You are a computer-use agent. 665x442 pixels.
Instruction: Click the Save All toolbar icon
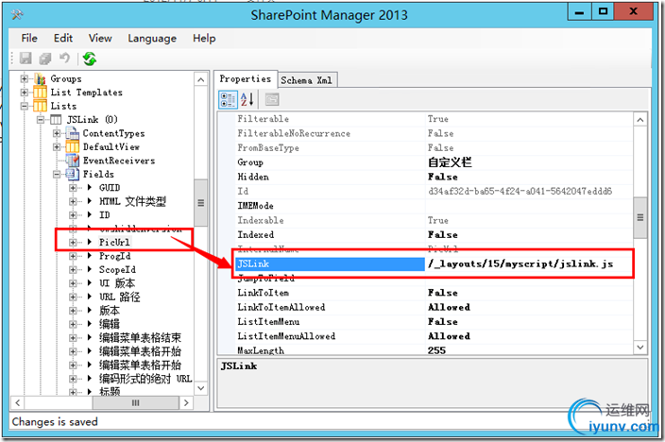45,59
